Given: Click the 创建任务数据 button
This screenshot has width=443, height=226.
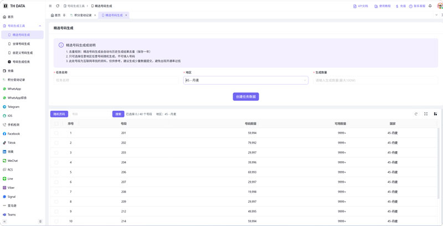Looking at the screenshot, I should coord(245,96).
